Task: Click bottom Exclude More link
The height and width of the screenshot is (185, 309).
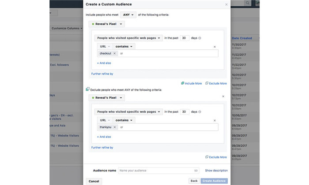Action: (x=216, y=157)
